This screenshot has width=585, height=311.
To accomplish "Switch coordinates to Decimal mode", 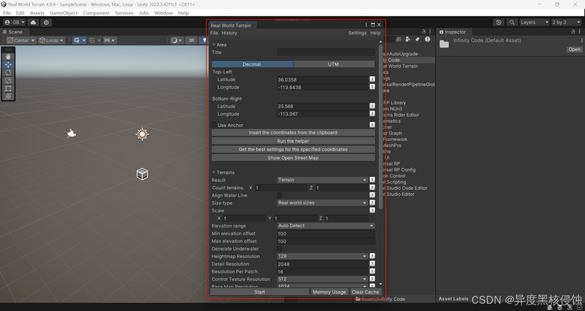I will click(x=252, y=64).
